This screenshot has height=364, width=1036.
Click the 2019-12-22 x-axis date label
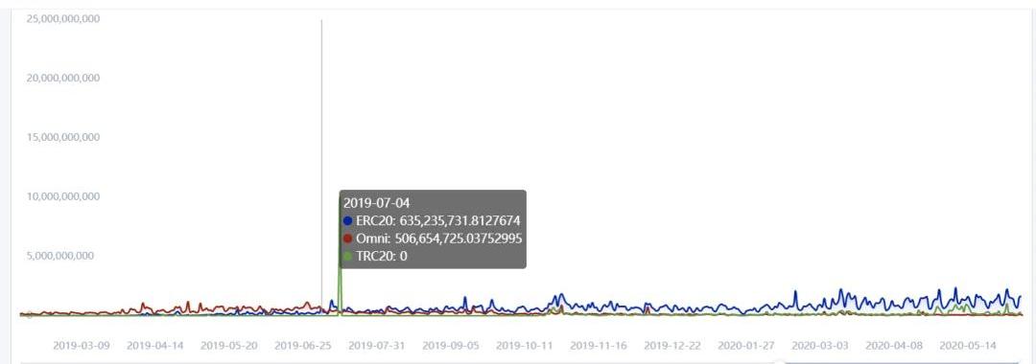click(x=672, y=345)
